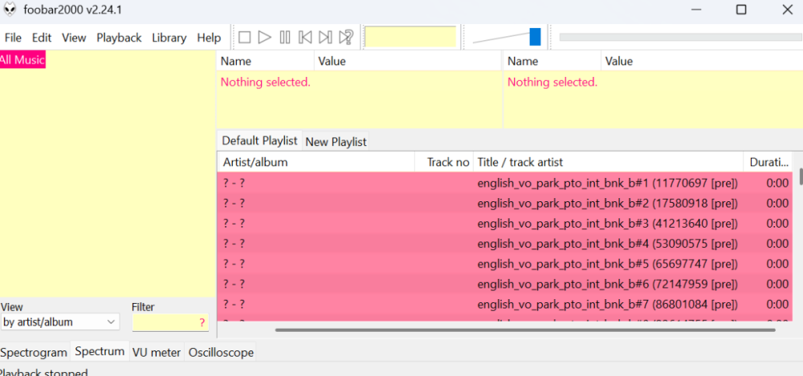Image resolution: width=803 pixels, height=376 pixels.
Task: Switch to the New Playlist tab
Action: [336, 142]
